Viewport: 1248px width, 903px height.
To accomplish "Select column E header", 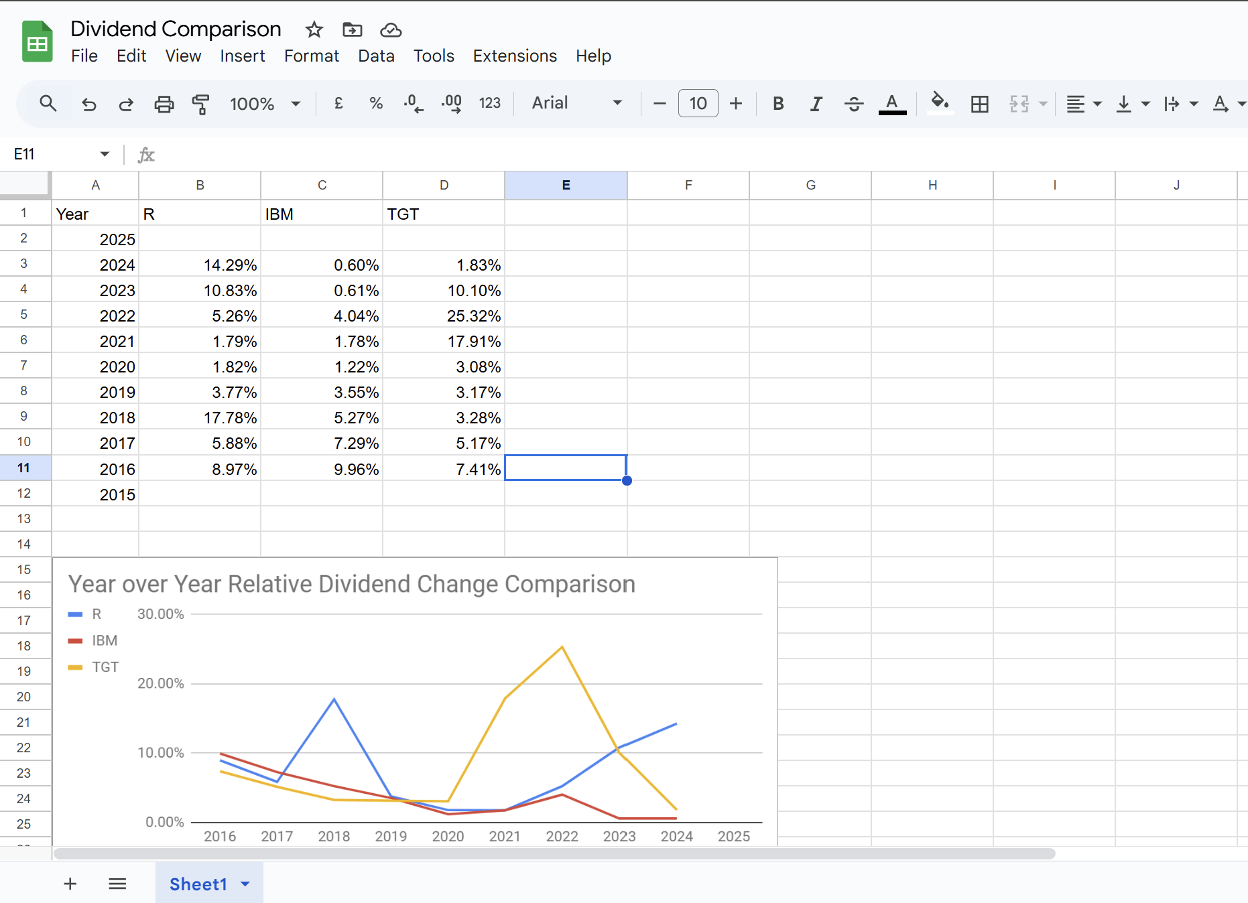I will click(566, 186).
